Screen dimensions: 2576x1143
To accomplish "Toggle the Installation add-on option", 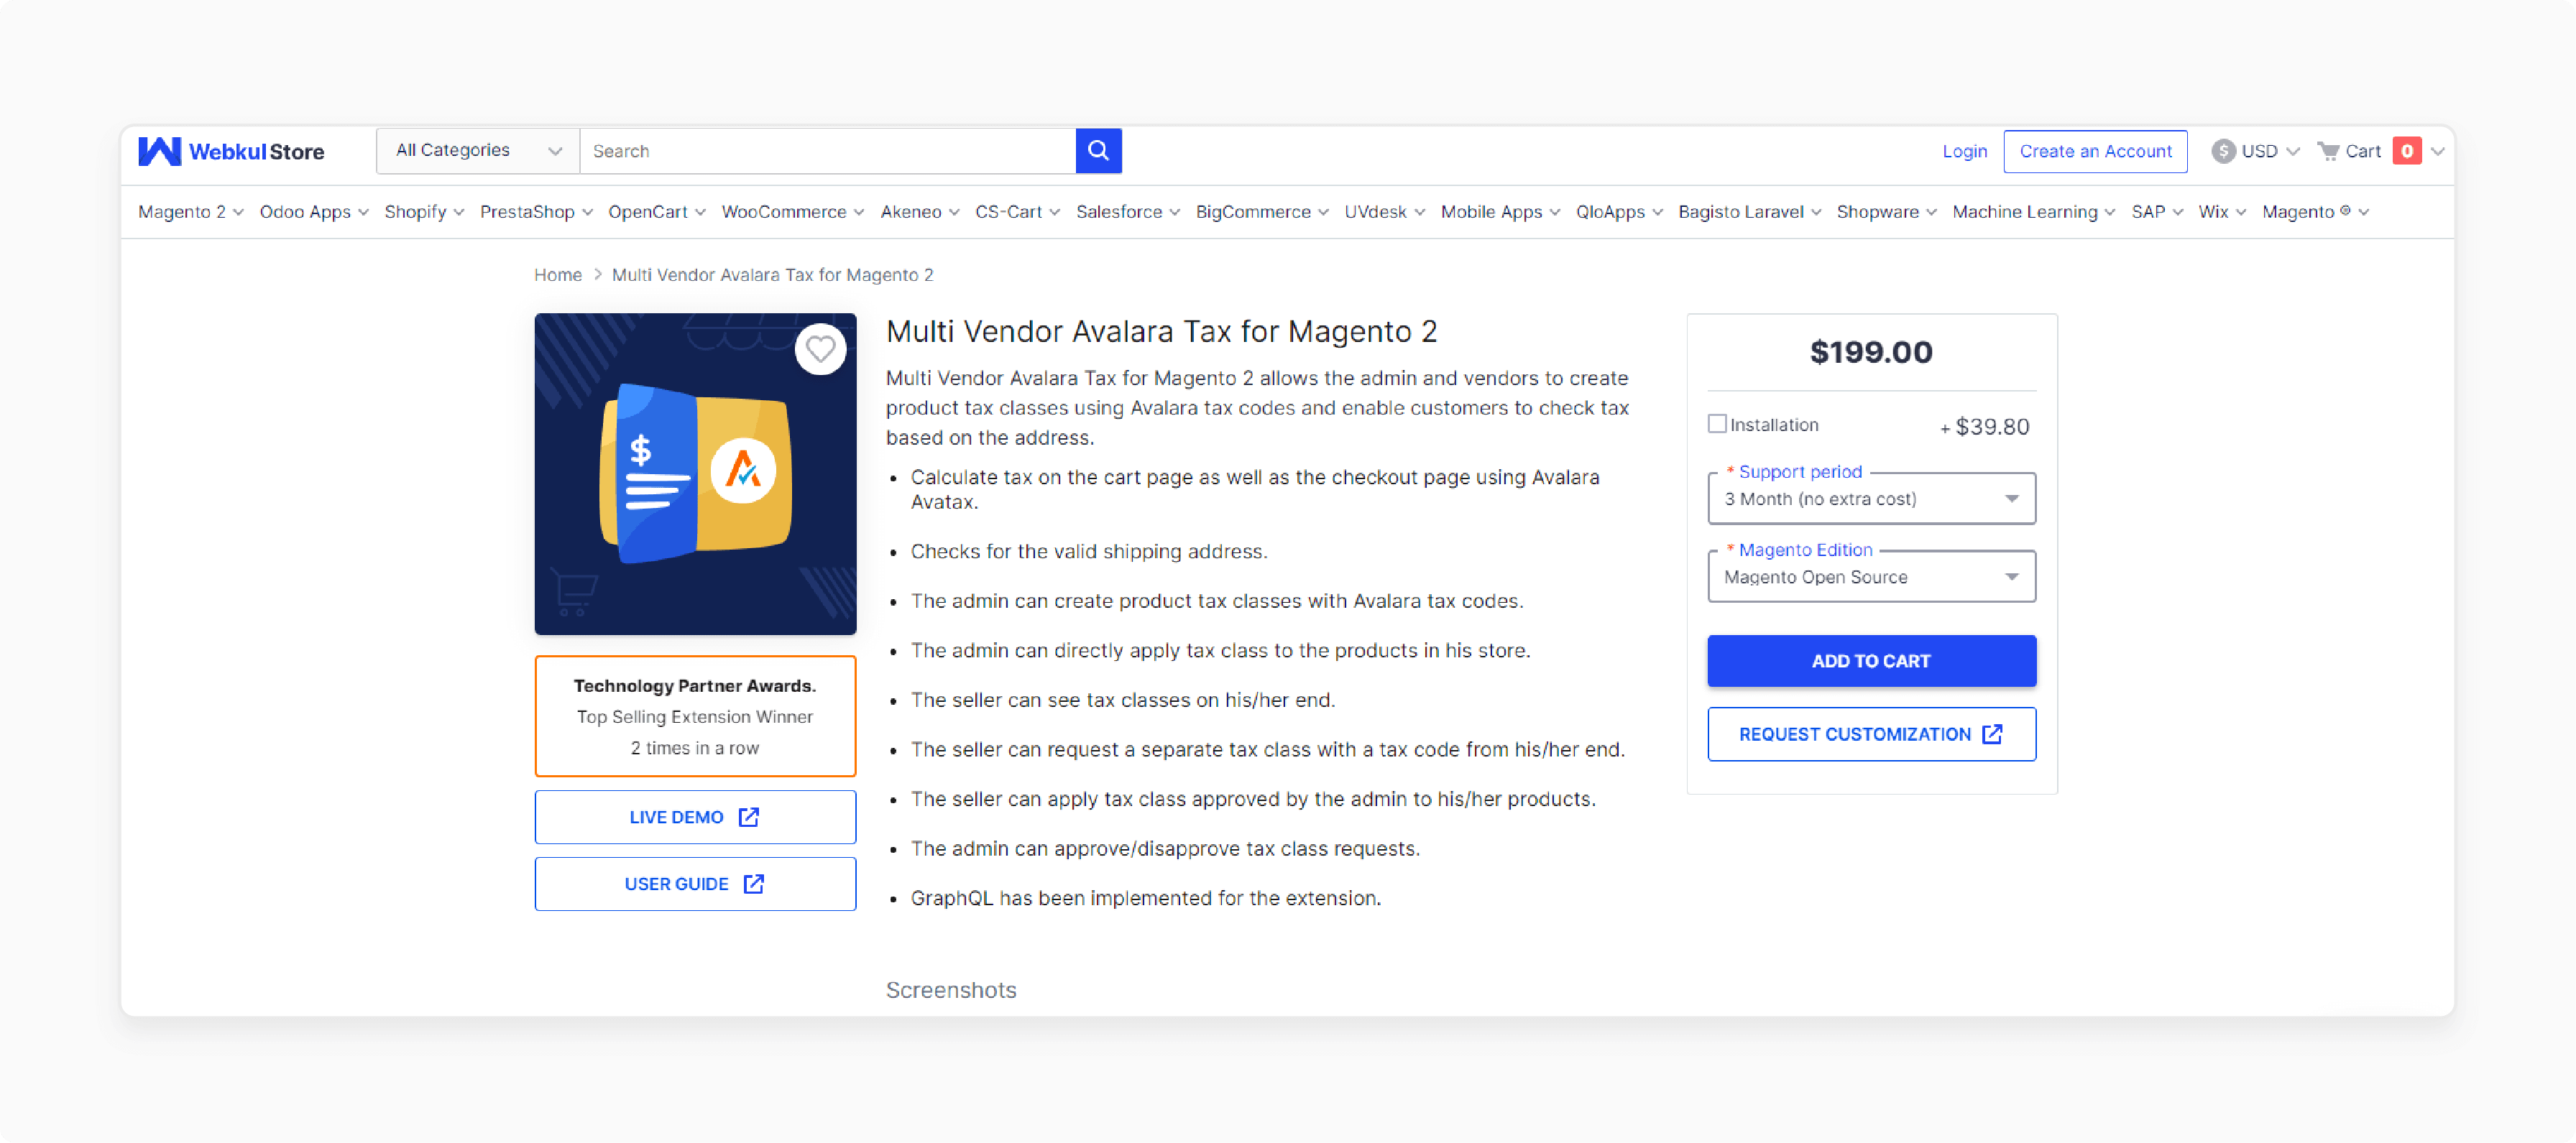I will tap(1719, 424).
